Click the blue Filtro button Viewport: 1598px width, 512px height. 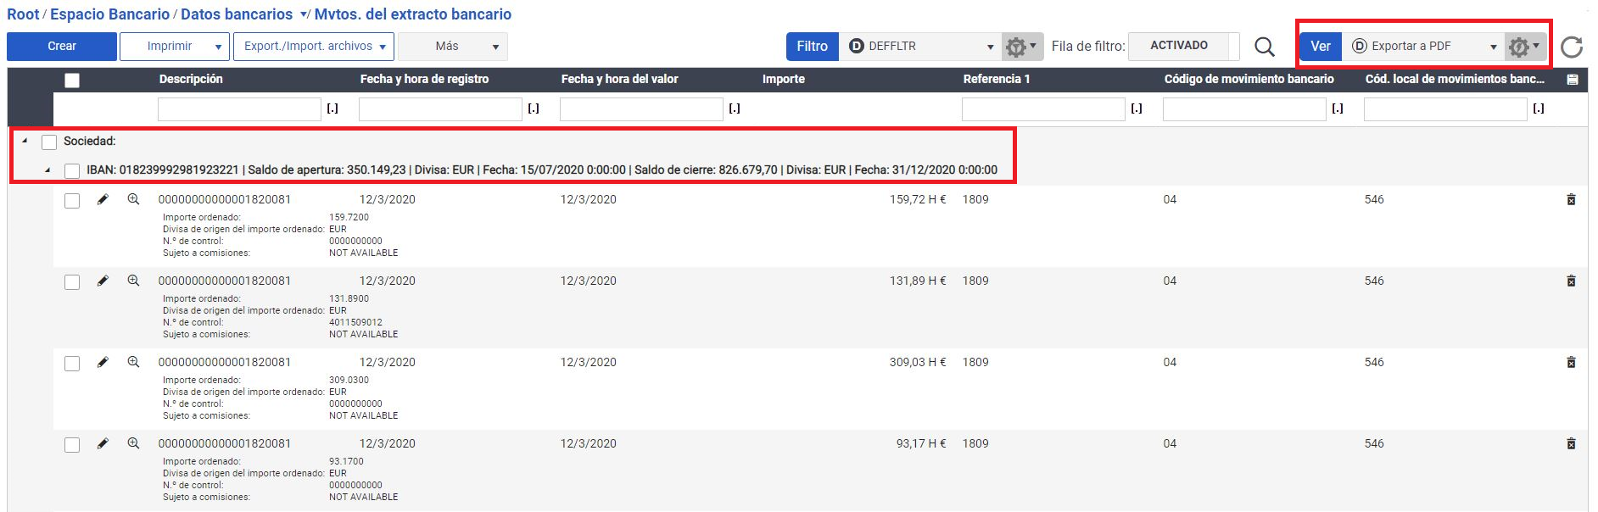pos(812,47)
